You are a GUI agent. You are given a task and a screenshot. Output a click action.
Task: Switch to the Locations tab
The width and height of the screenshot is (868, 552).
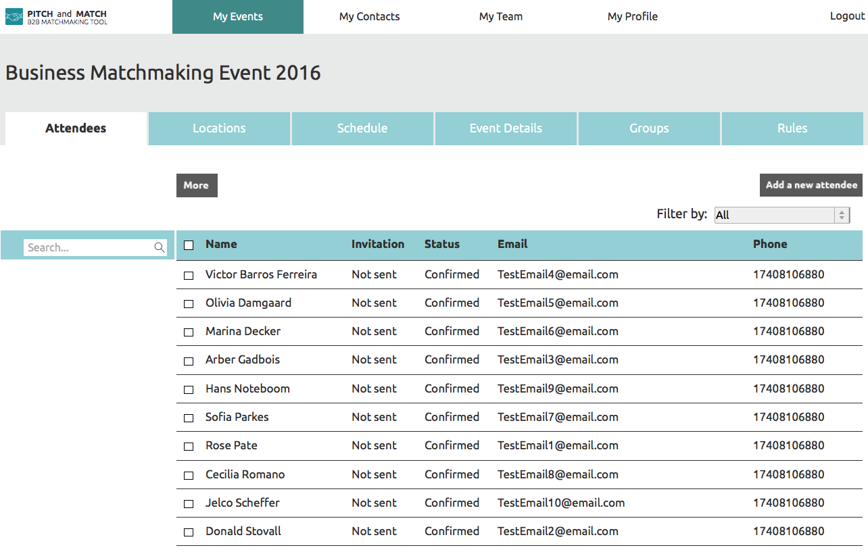[219, 128]
